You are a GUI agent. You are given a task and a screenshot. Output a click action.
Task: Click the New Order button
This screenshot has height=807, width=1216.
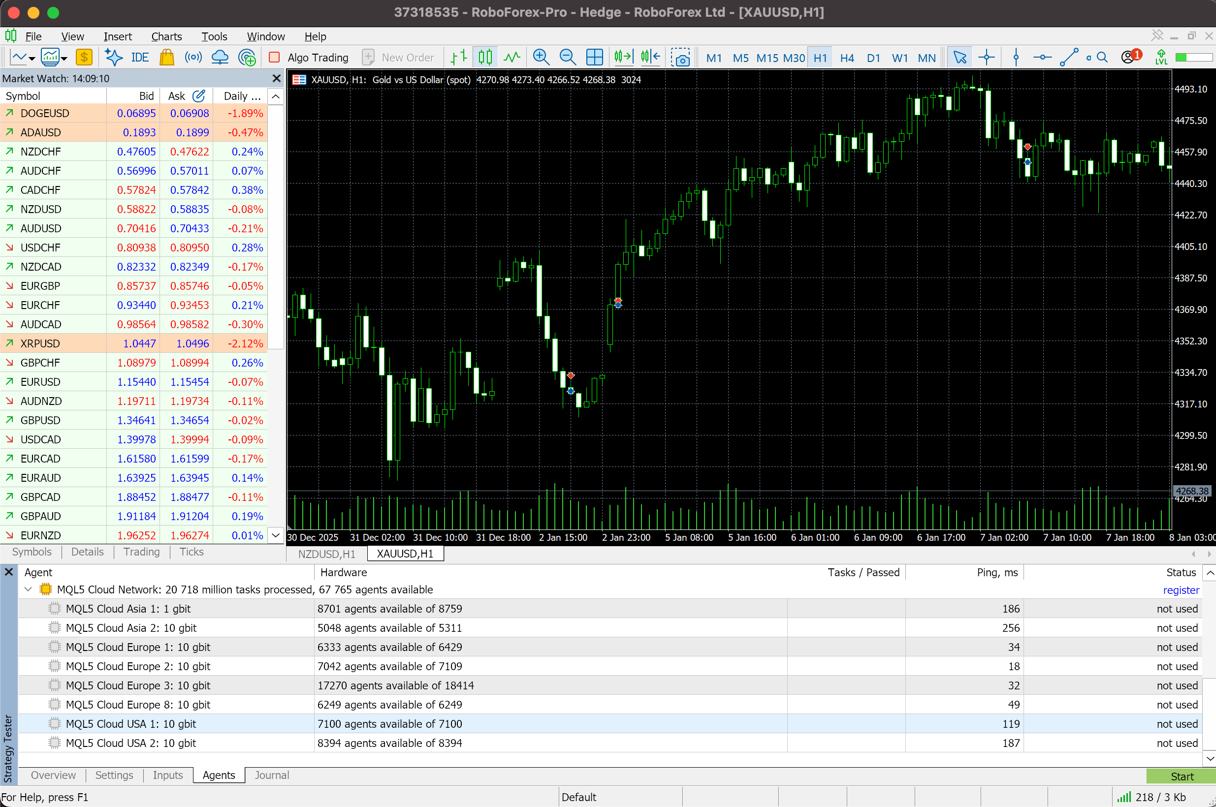coord(398,57)
